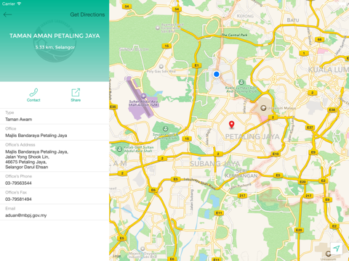
Task: Tap the Universiti Malaya map marker
Action: click(x=263, y=108)
